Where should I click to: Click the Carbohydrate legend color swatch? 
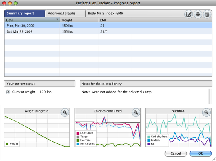pyautogui.click(x=148, y=137)
